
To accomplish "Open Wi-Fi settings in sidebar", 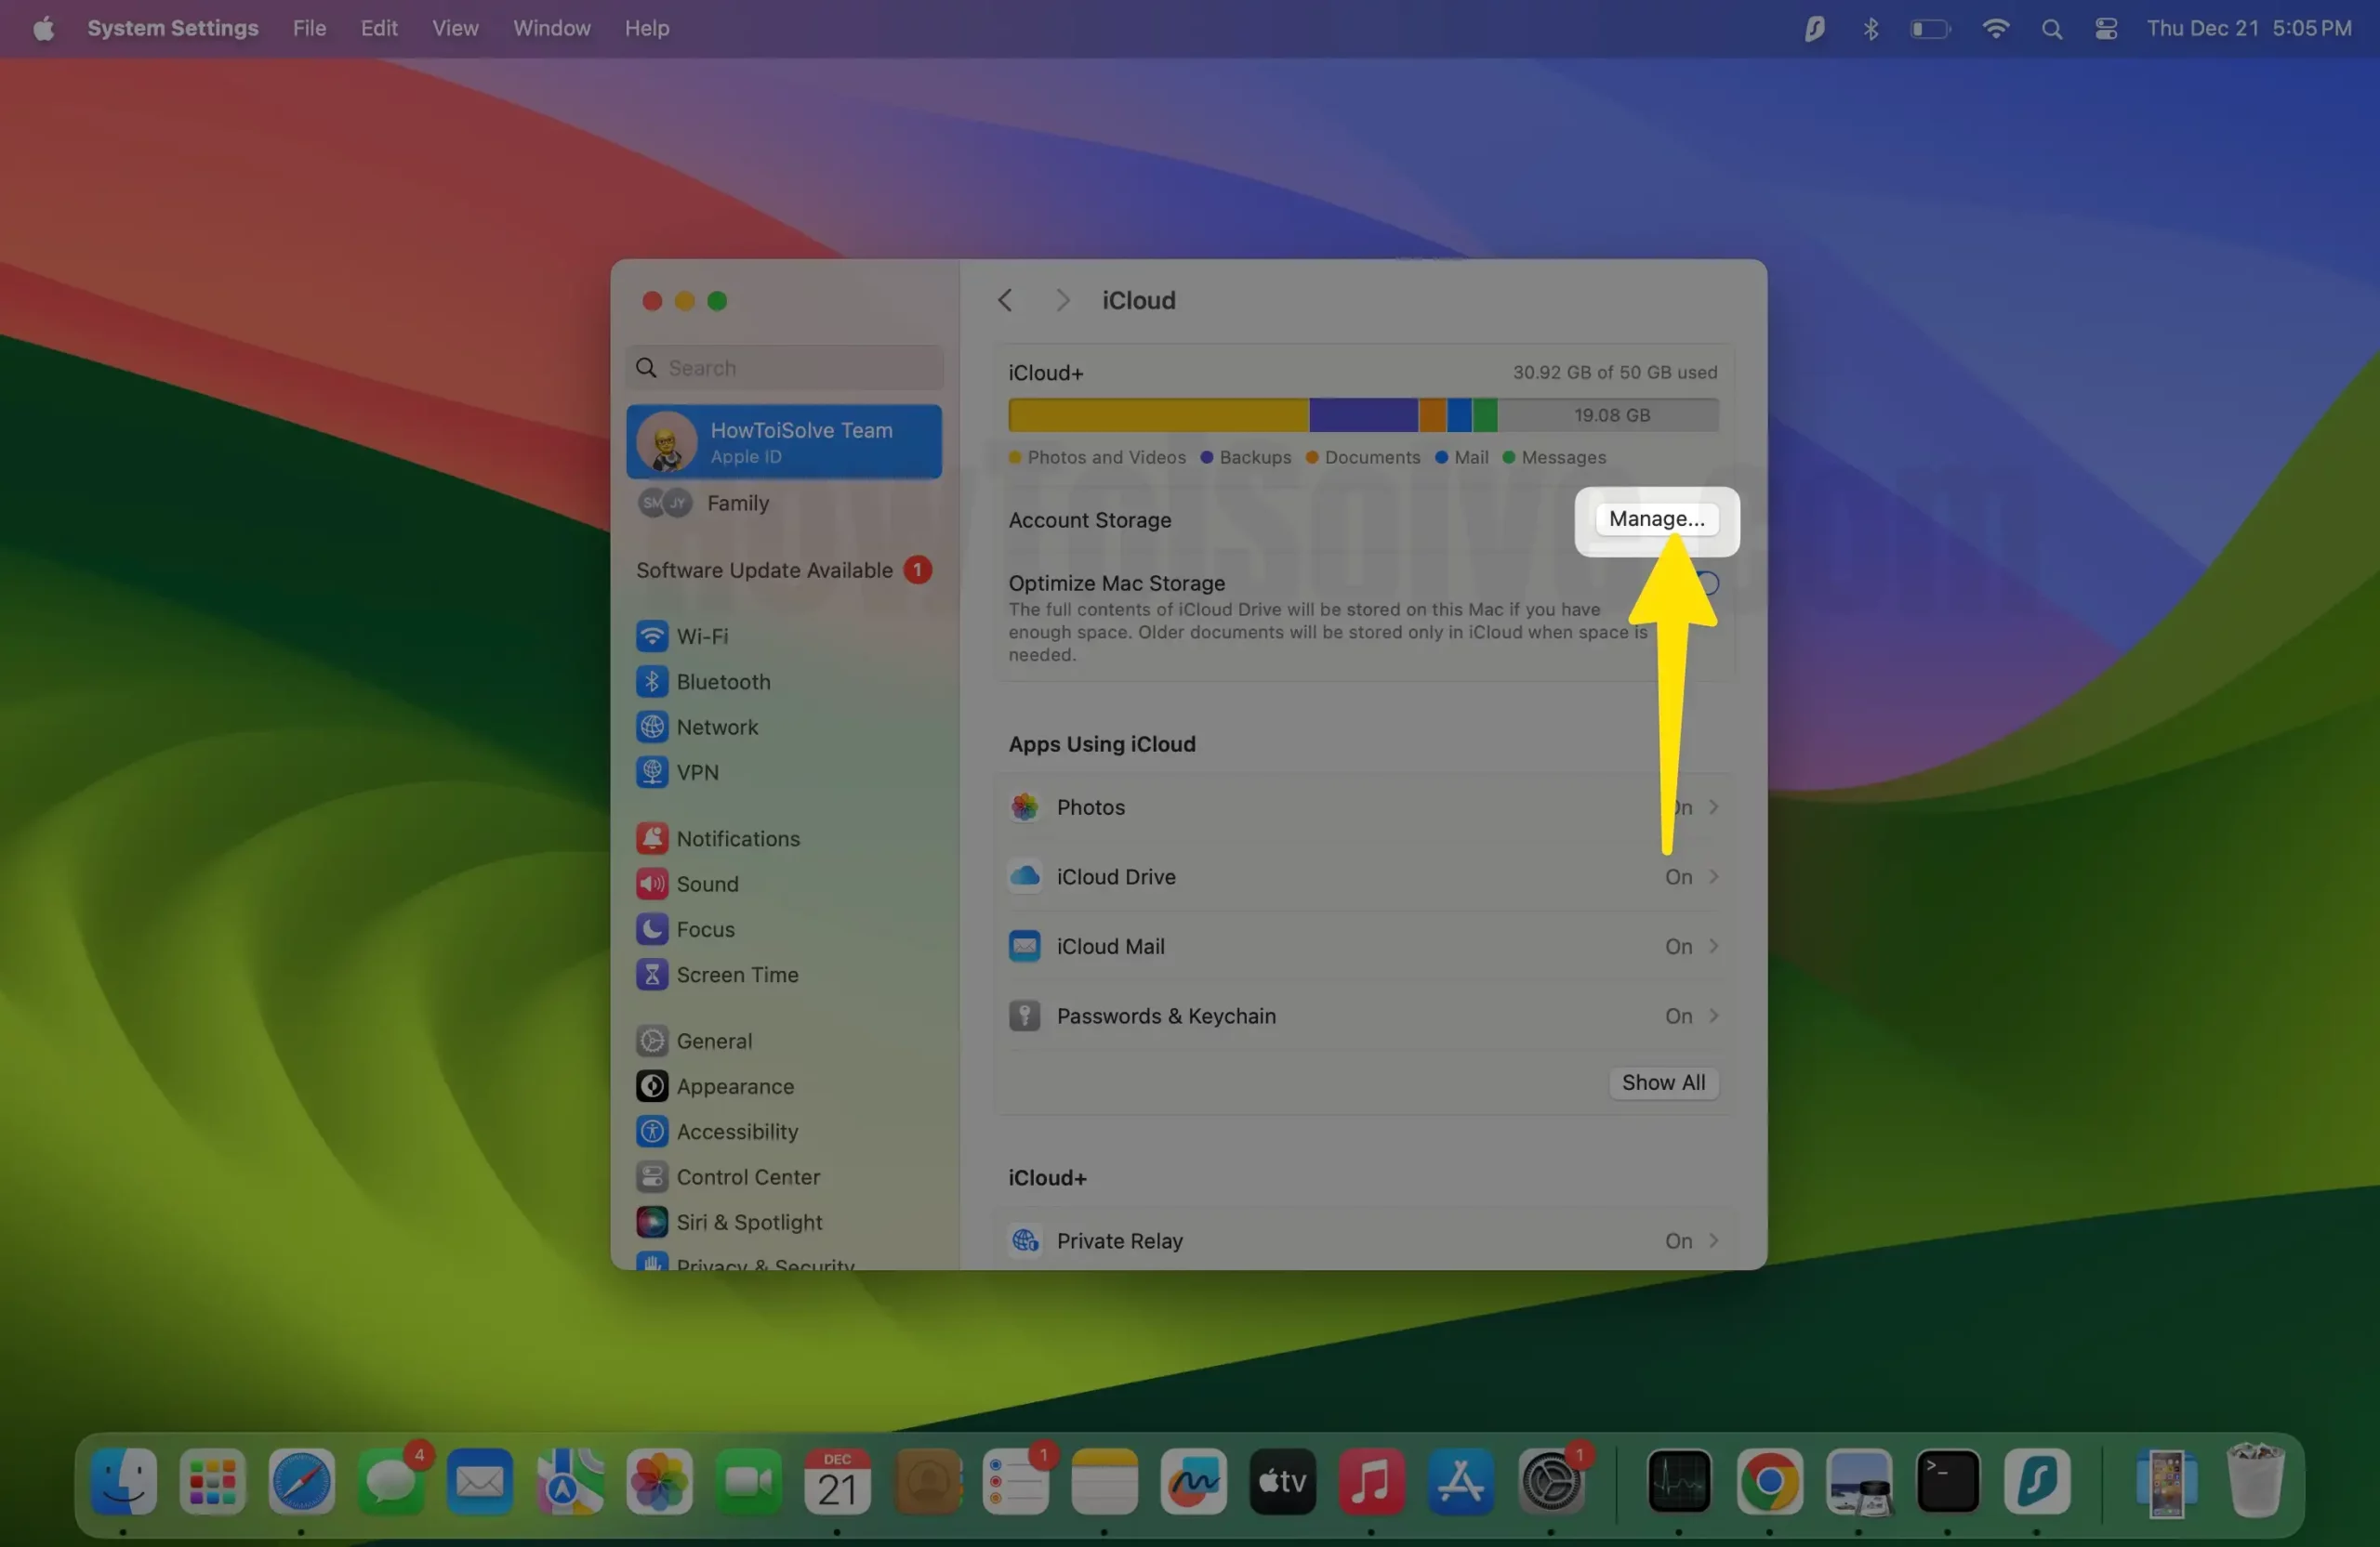I will click(784, 636).
